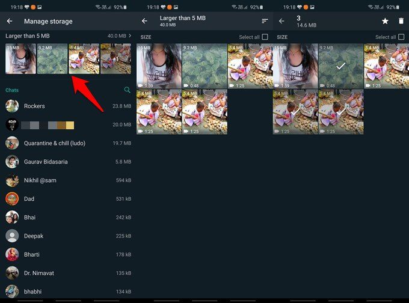Select first bottom-row 5.4 MB video in middle screen
This screenshot has width=409, height=303.
click(159, 112)
